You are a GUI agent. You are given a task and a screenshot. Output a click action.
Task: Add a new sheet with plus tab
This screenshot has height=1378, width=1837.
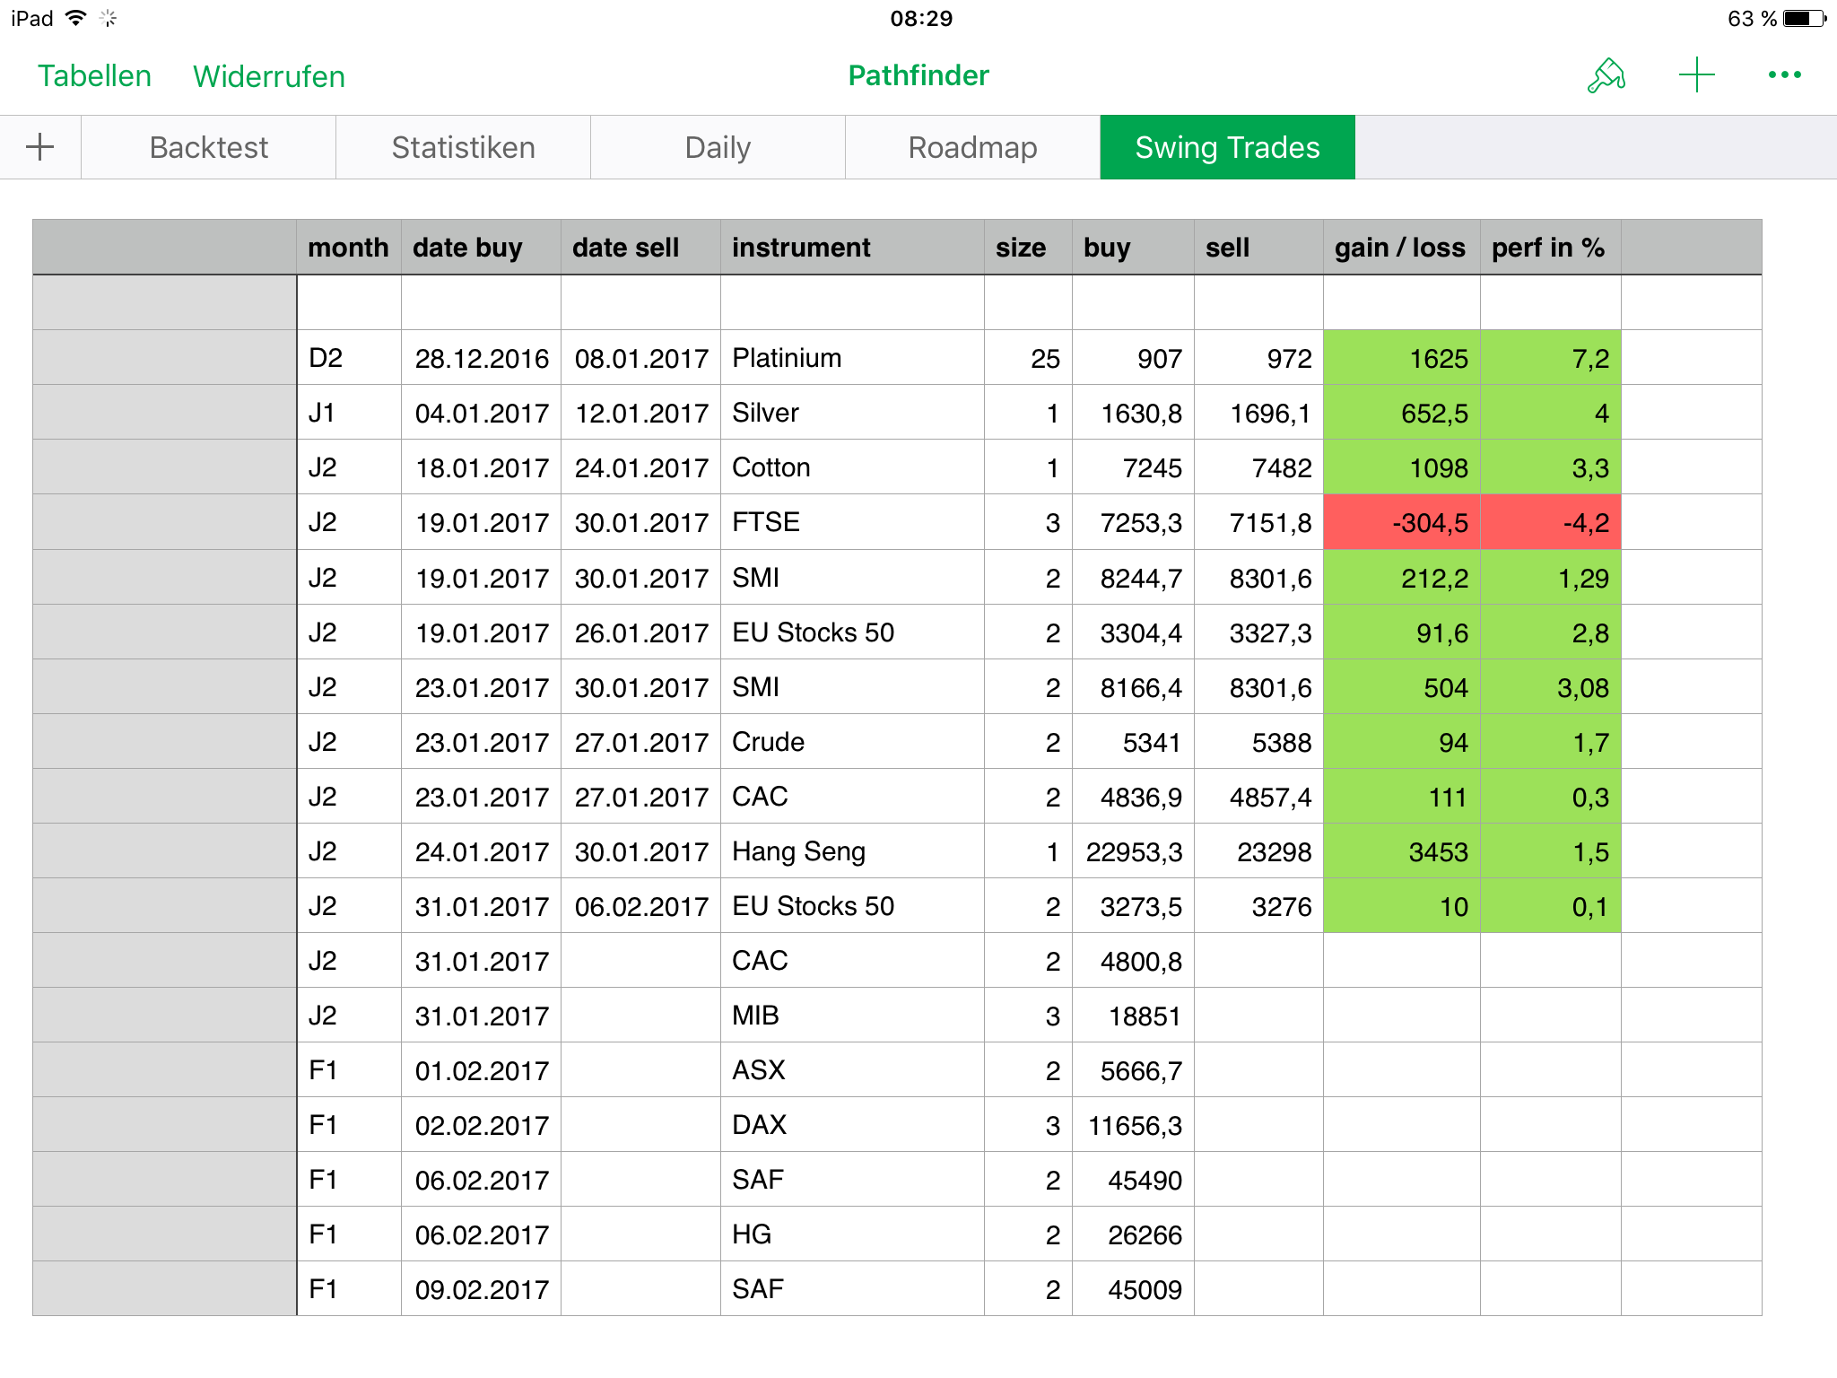[x=40, y=147]
